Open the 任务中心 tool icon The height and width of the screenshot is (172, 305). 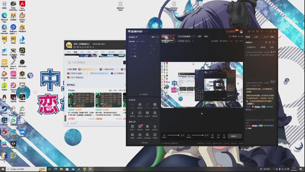coord(132,127)
